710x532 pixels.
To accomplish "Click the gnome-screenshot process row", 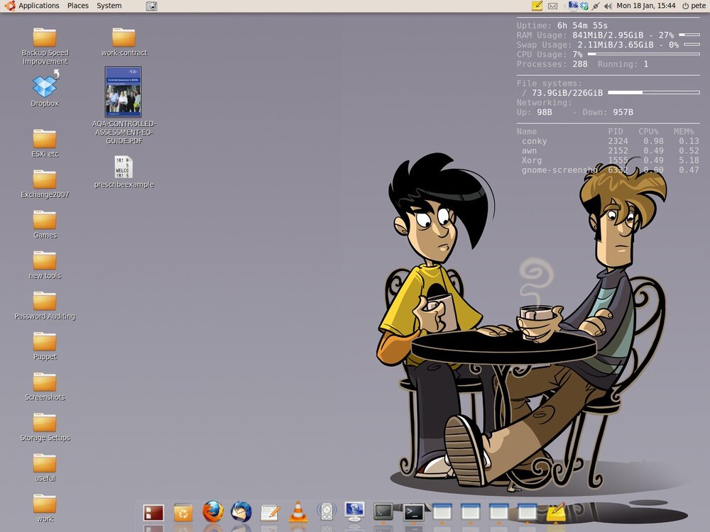I will click(x=608, y=170).
